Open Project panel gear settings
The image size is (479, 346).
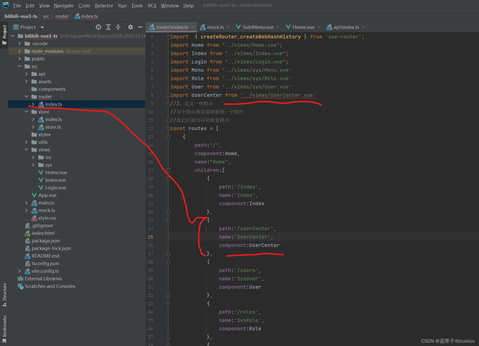pyautogui.click(x=131, y=27)
